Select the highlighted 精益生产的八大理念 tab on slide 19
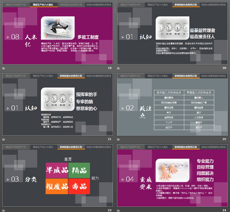This screenshot has width=230, height=212. 44,5
